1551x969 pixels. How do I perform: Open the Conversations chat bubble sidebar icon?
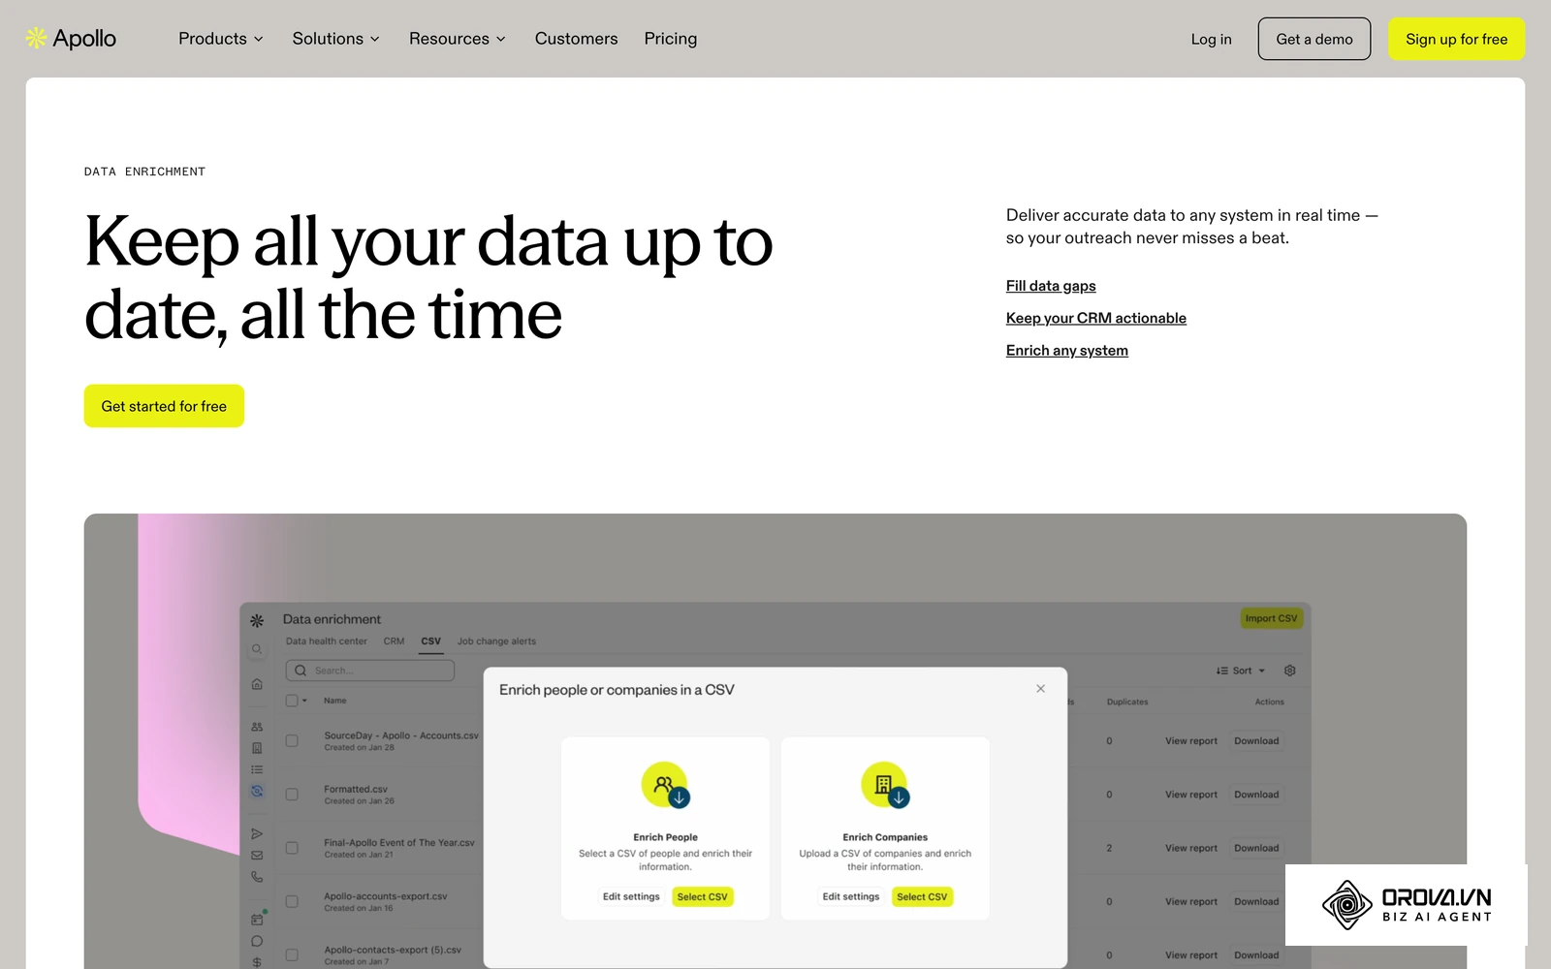click(x=257, y=941)
